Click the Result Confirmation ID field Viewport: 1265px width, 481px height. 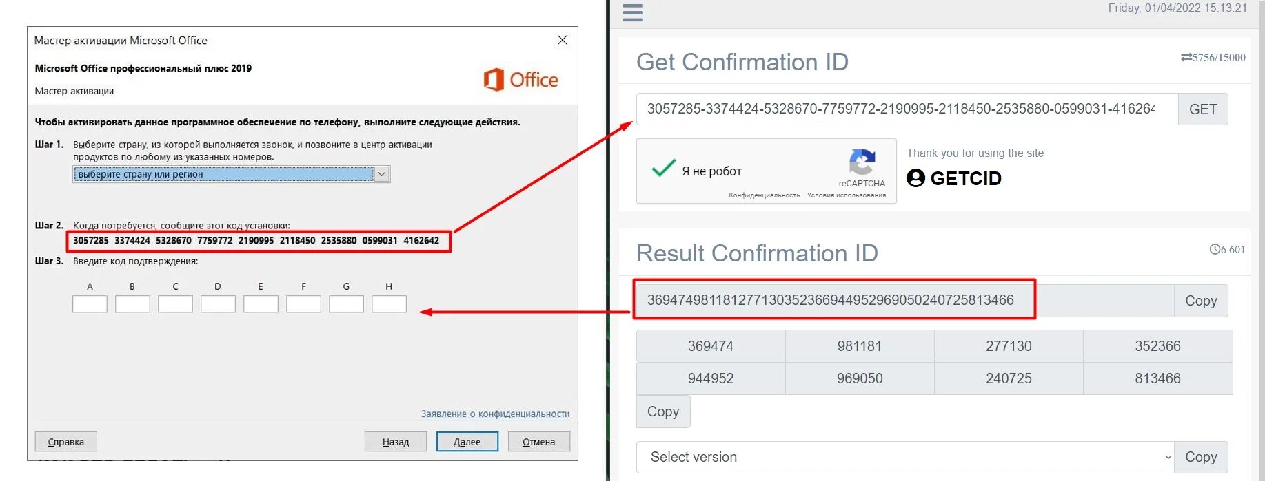(904, 301)
